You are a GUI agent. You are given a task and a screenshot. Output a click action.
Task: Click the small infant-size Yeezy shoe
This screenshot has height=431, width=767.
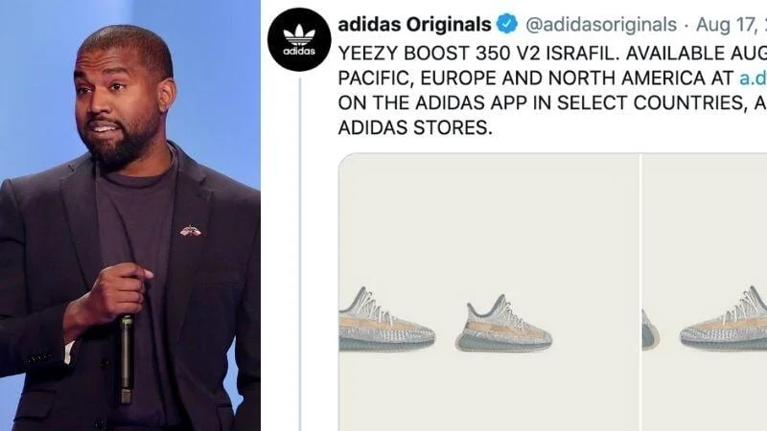click(x=503, y=323)
